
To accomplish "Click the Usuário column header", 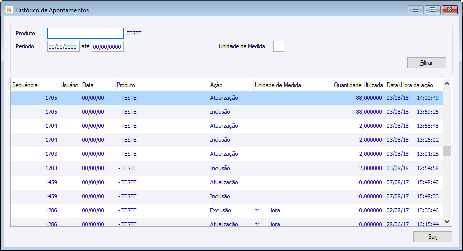I will (x=69, y=85).
